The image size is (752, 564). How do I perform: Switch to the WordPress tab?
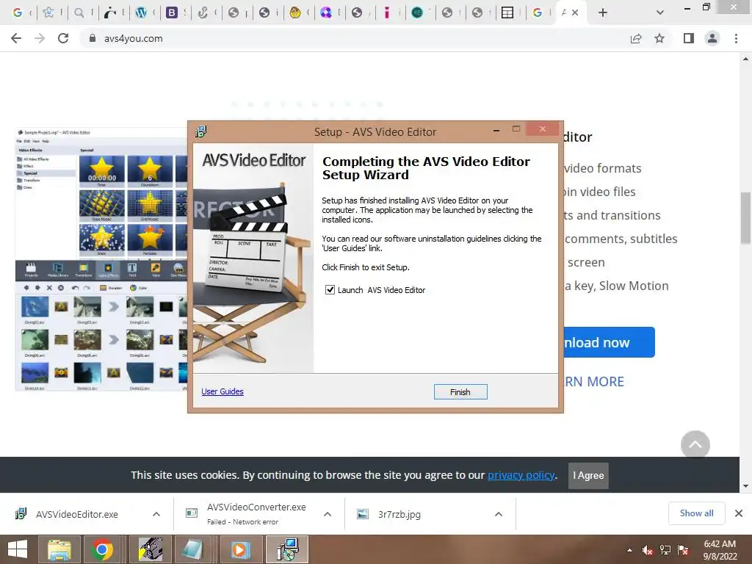point(141,13)
